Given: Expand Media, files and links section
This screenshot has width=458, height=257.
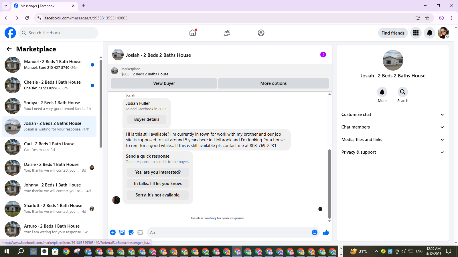Looking at the screenshot, I should click(393, 140).
